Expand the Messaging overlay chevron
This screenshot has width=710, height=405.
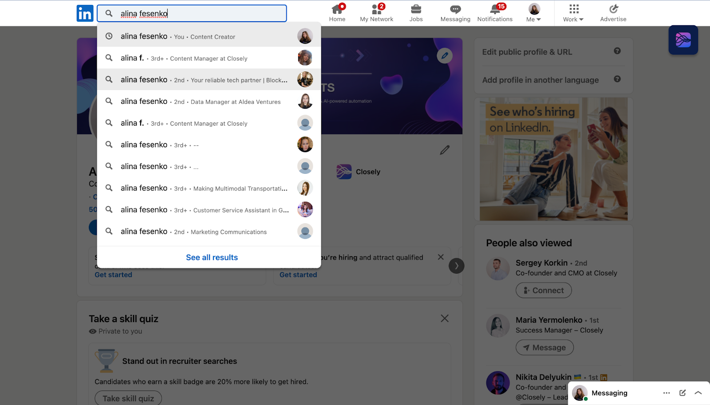click(x=698, y=393)
